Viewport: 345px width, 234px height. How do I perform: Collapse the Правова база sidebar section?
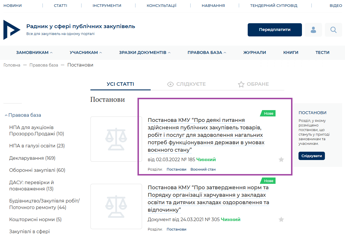[23, 115]
